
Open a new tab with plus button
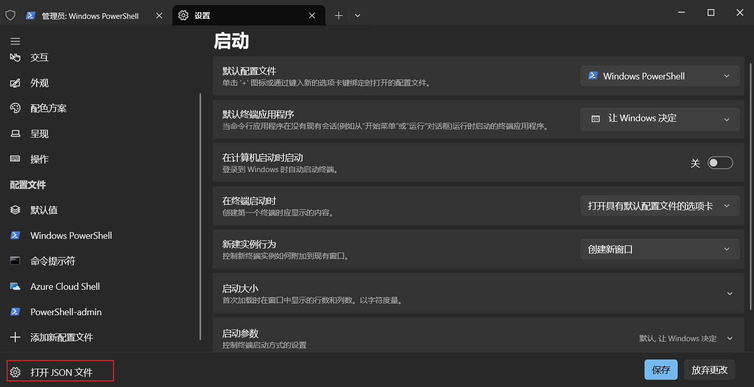[x=339, y=15]
